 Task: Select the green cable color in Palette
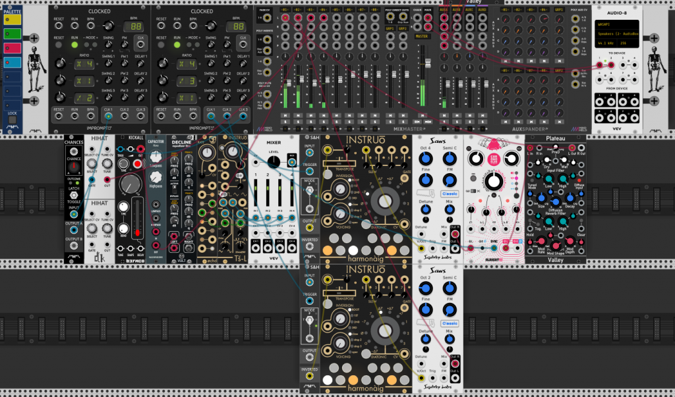point(12,34)
